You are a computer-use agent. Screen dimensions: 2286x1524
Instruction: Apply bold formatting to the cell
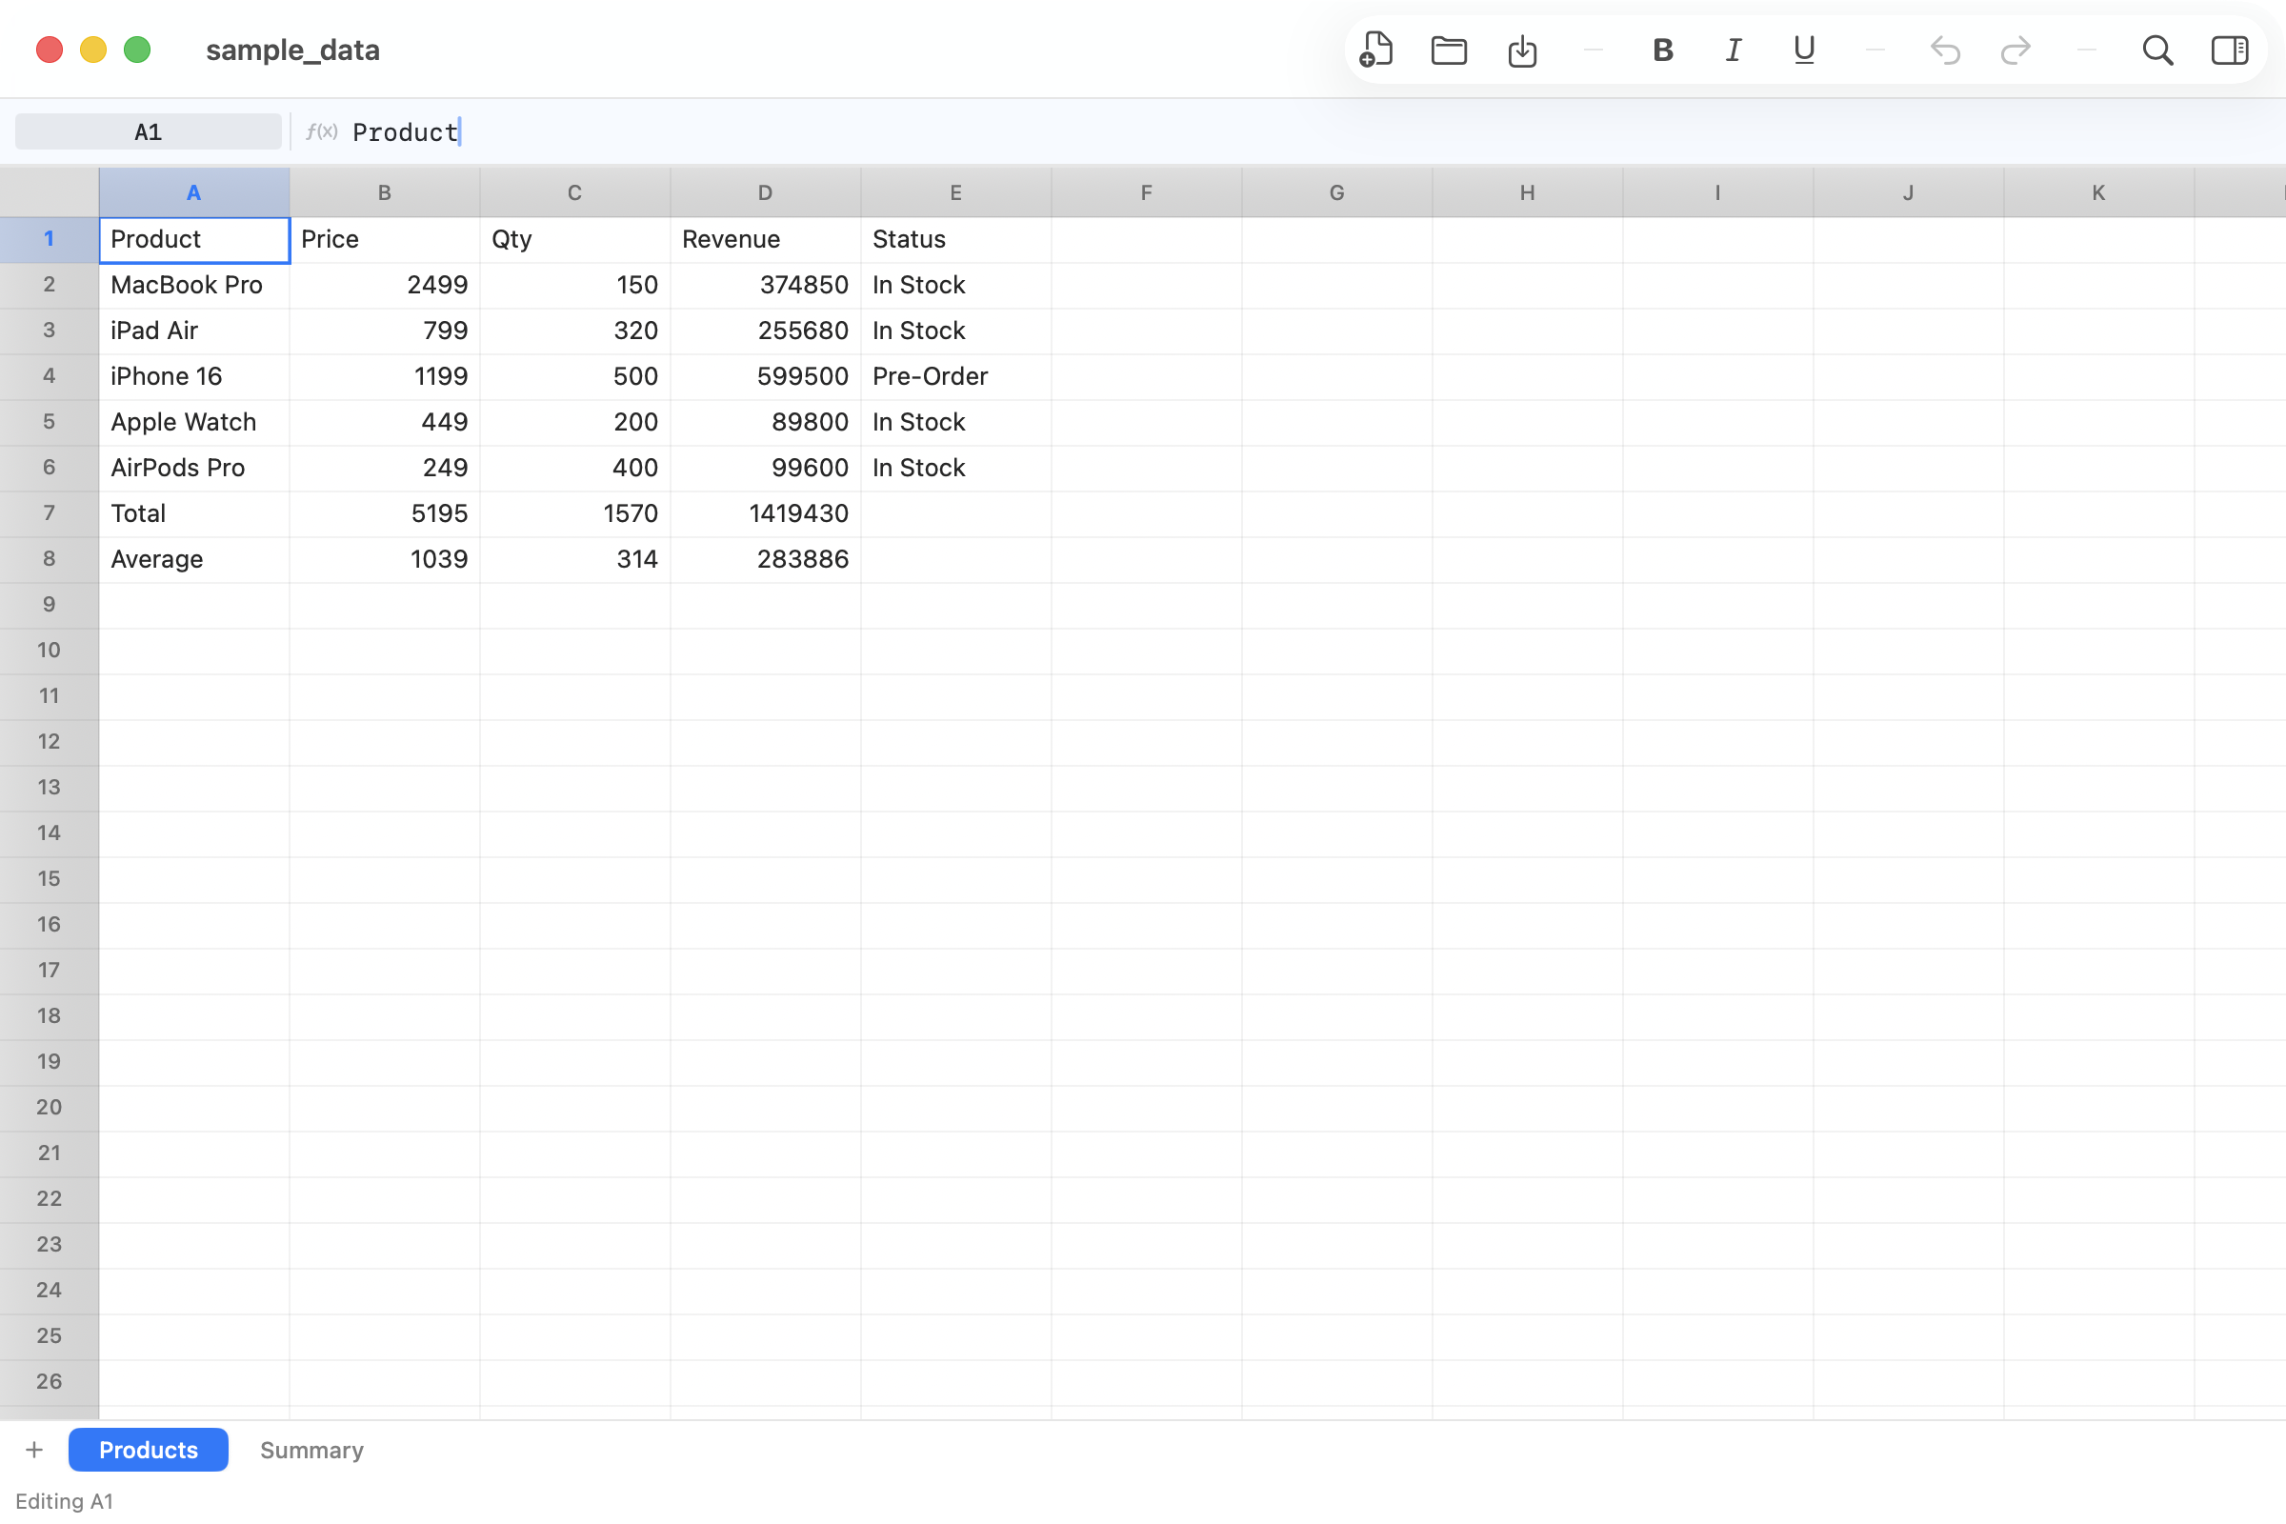[1662, 50]
